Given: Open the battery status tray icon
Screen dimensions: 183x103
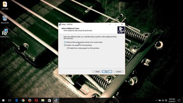Looking at the screenshot, I should pos(160,100).
